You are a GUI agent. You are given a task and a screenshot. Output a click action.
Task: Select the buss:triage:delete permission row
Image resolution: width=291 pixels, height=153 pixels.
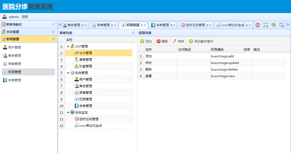(211, 69)
